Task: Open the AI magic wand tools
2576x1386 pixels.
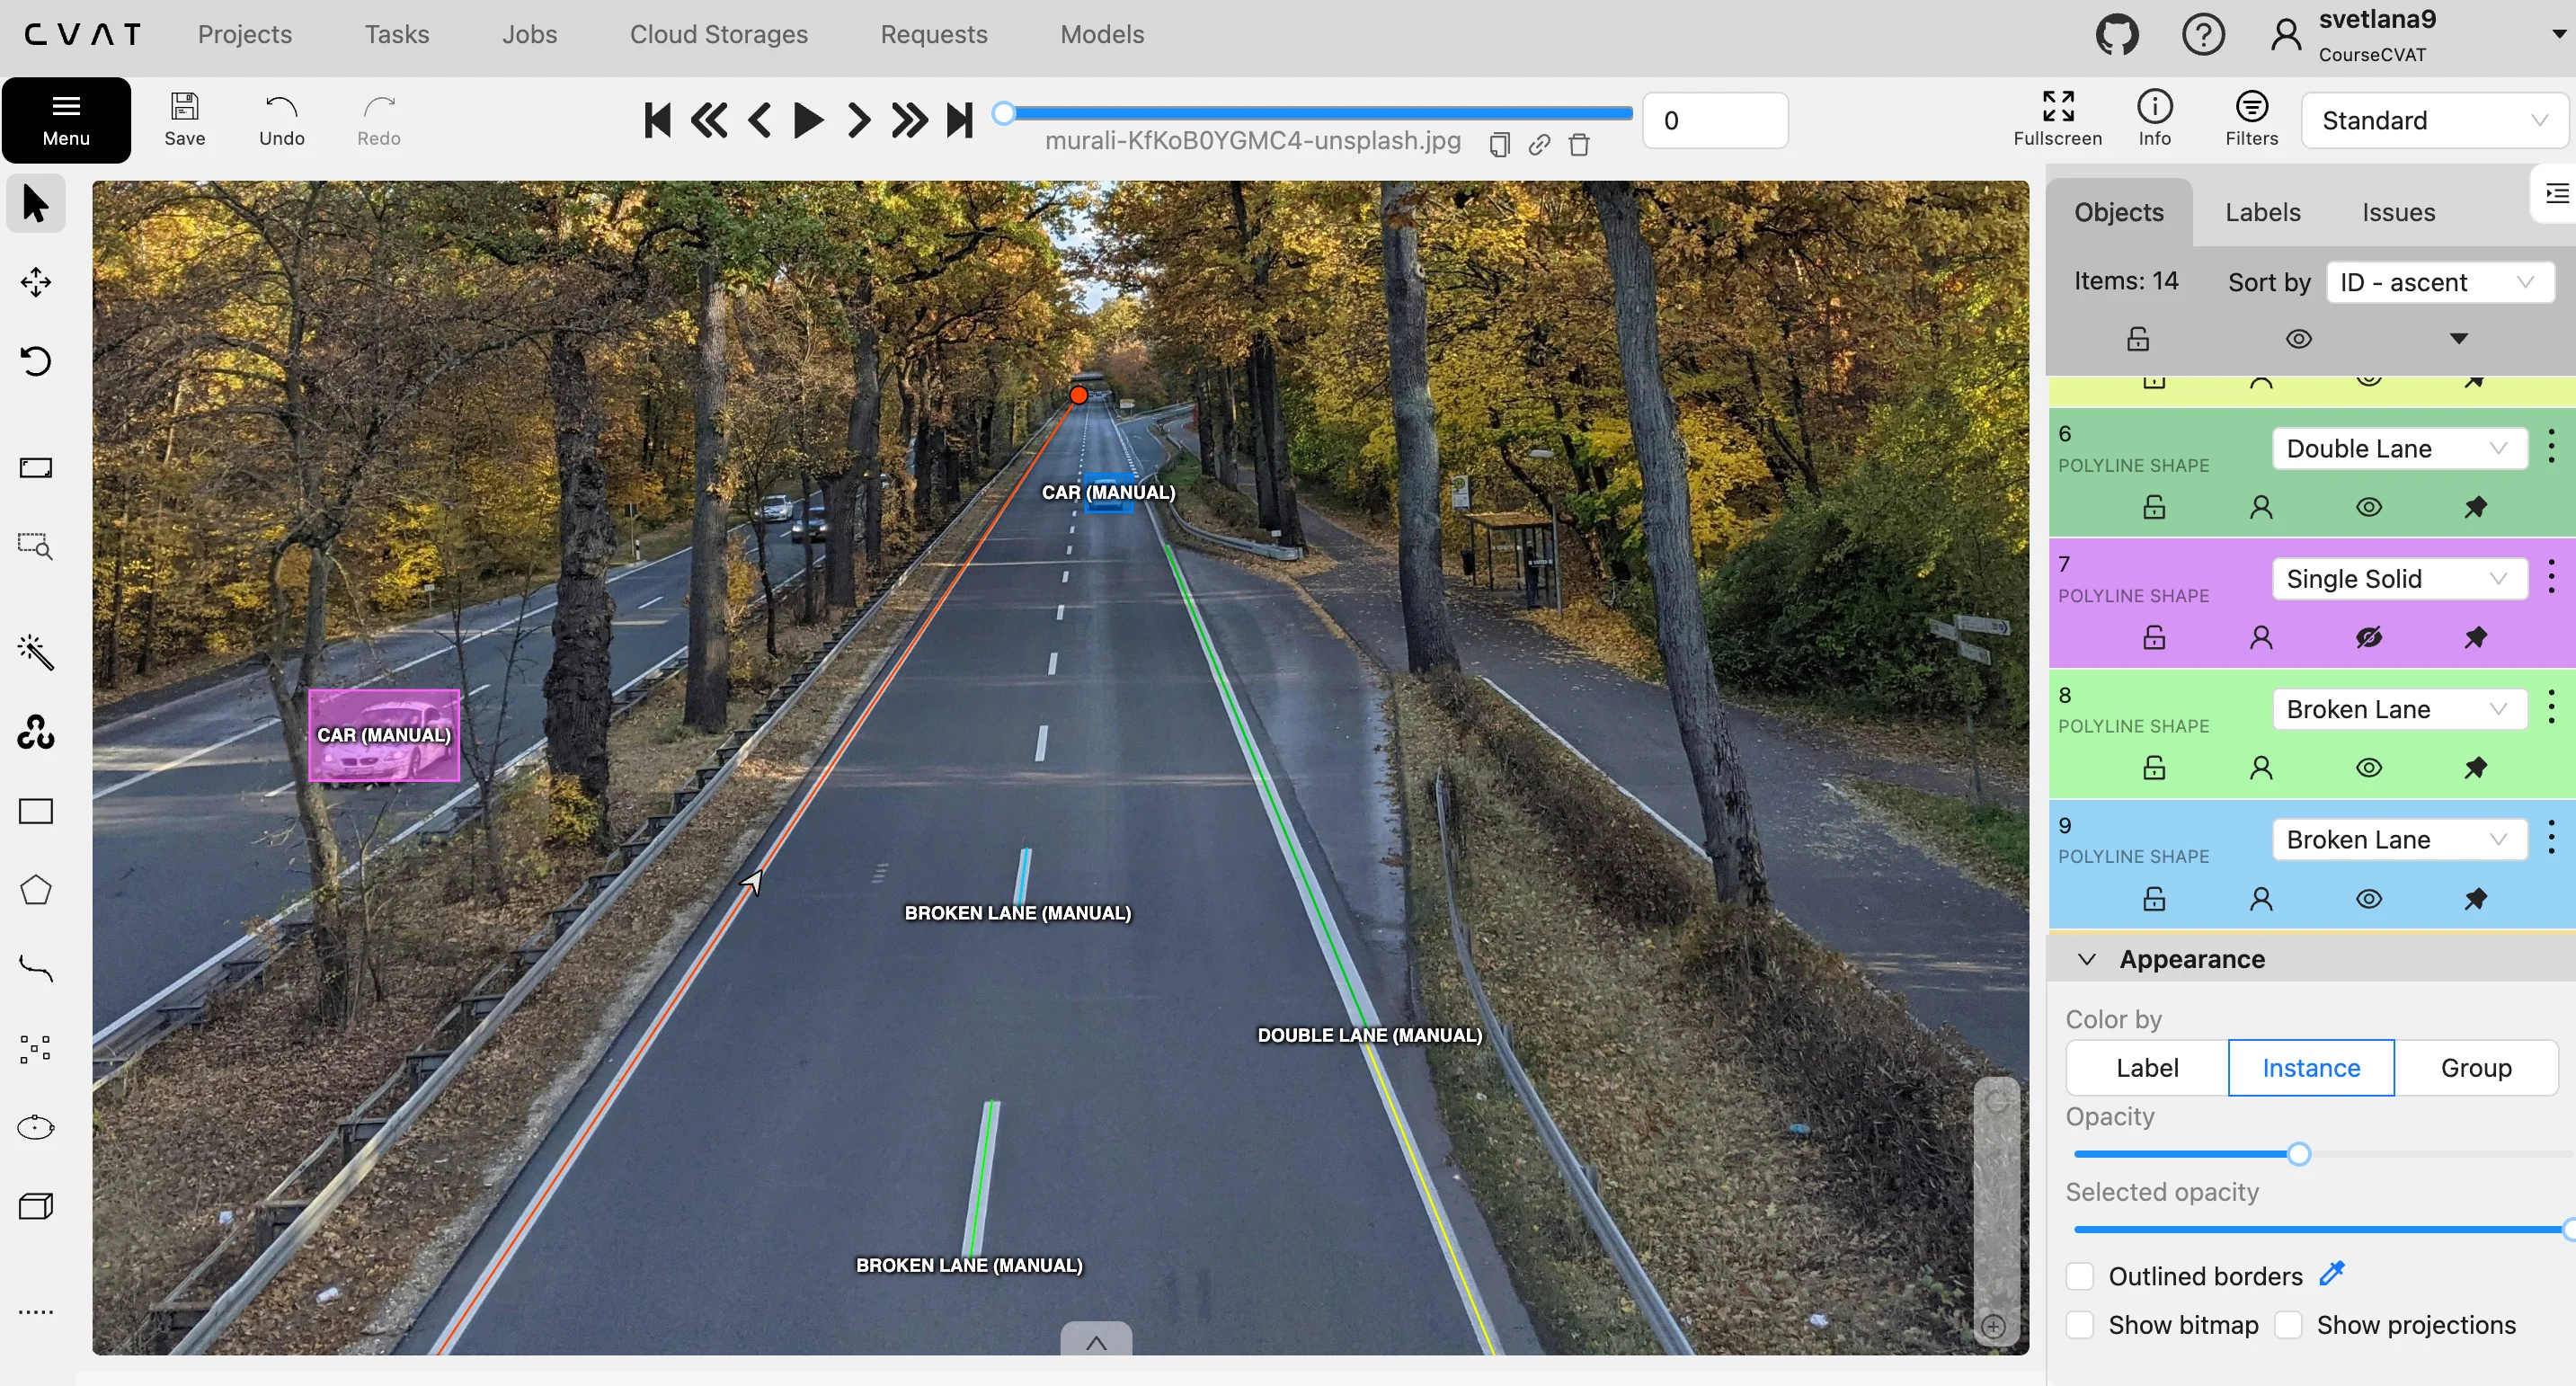Action: tap(36, 652)
